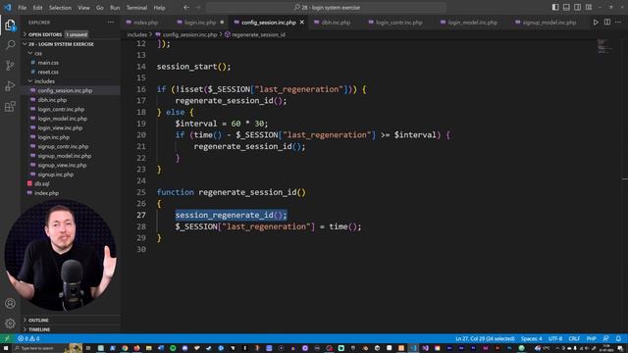
Task: Open the Extensions view
Action: 10,107
